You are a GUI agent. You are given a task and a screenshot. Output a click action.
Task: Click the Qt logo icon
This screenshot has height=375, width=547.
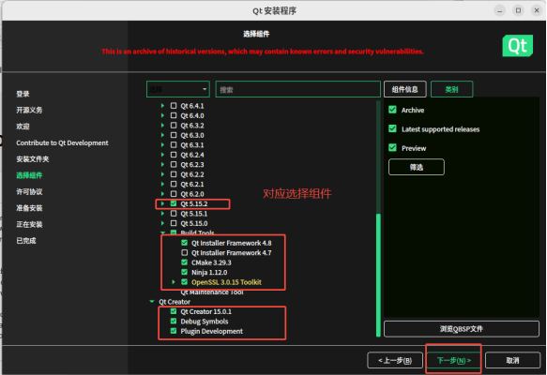517,46
